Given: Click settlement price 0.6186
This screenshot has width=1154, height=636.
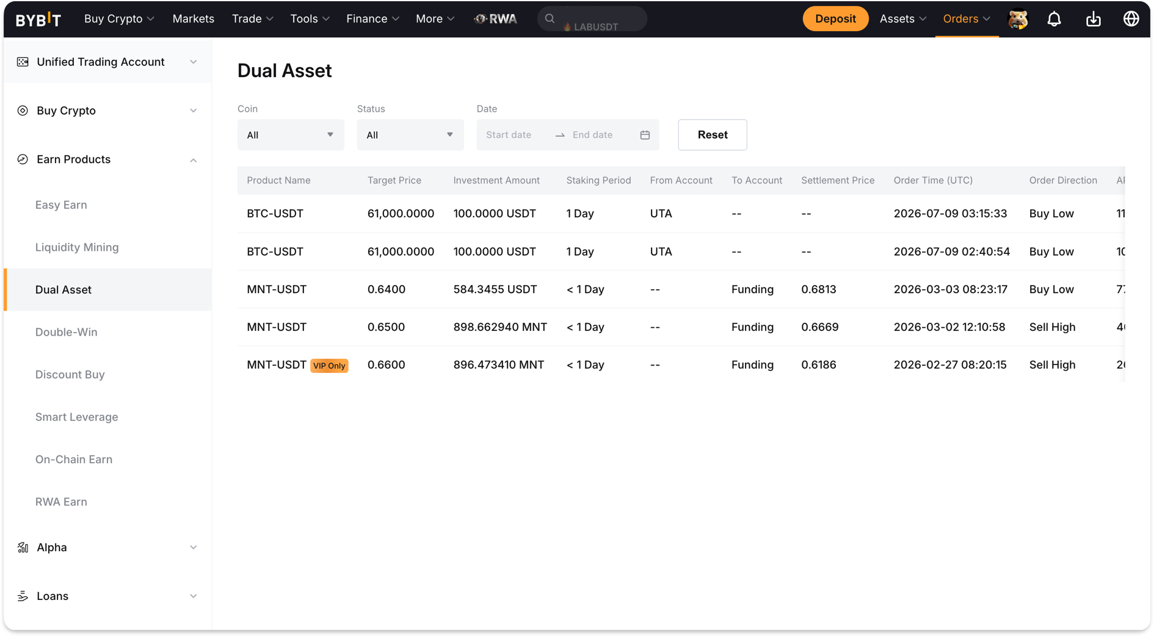Looking at the screenshot, I should (818, 365).
